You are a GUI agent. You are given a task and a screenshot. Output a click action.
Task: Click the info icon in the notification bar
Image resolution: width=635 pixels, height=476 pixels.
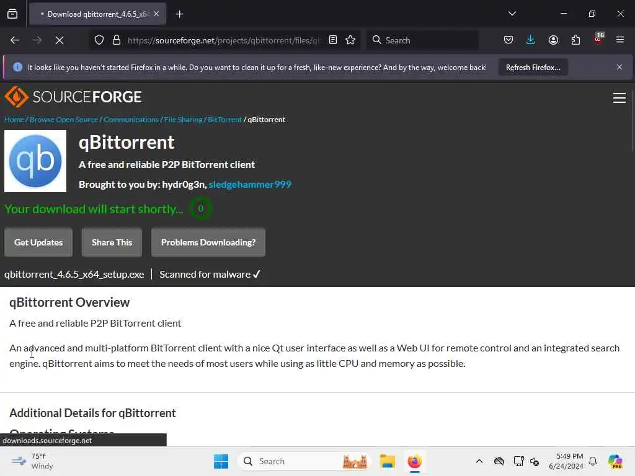point(17,67)
